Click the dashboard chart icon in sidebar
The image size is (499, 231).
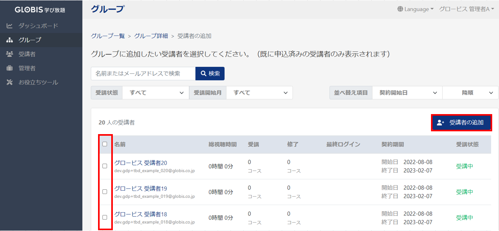click(x=10, y=26)
